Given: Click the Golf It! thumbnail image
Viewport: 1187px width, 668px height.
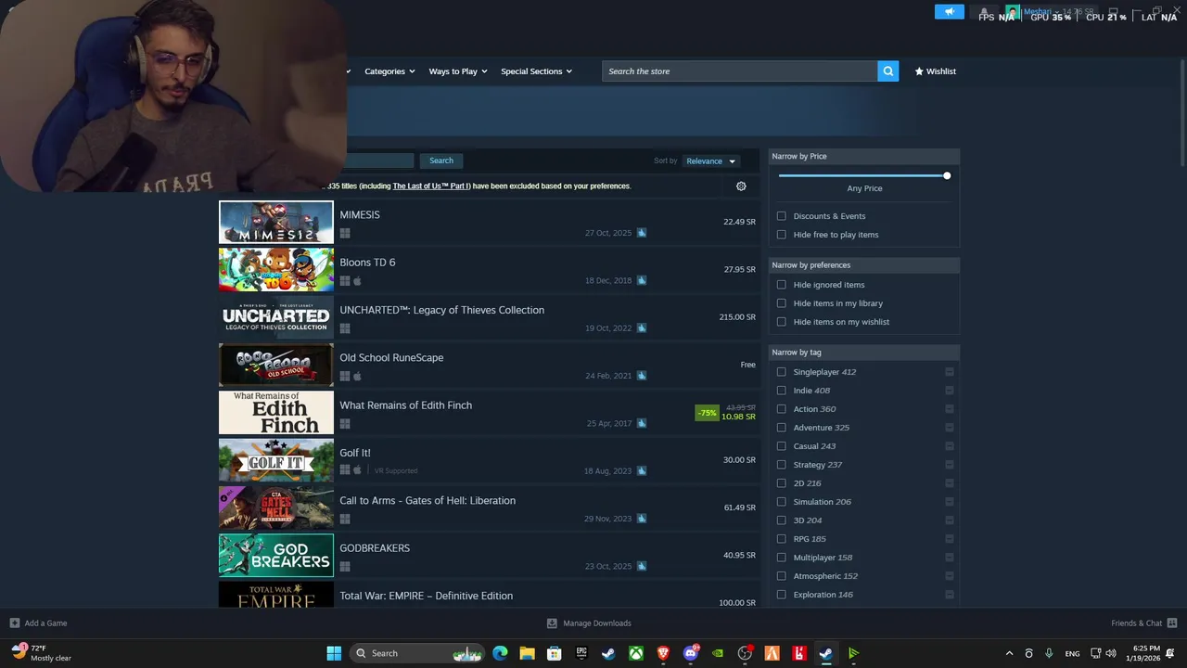Looking at the screenshot, I should pyautogui.click(x=276, y=460).
